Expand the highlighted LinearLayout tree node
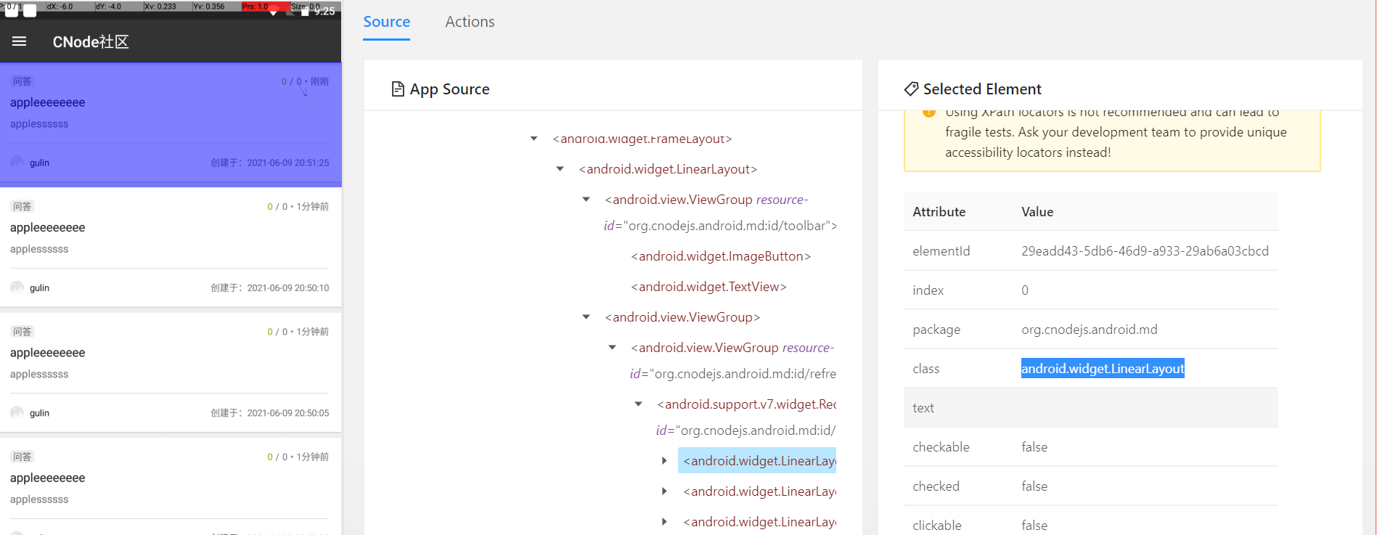Image resolution: width=1377 pixels, height=535 pixels. pyautogui.click(x=664, y=461)
